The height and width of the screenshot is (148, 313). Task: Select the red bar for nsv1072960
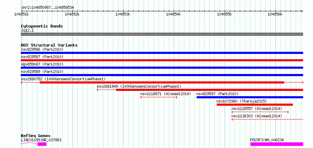pos(255,105)
